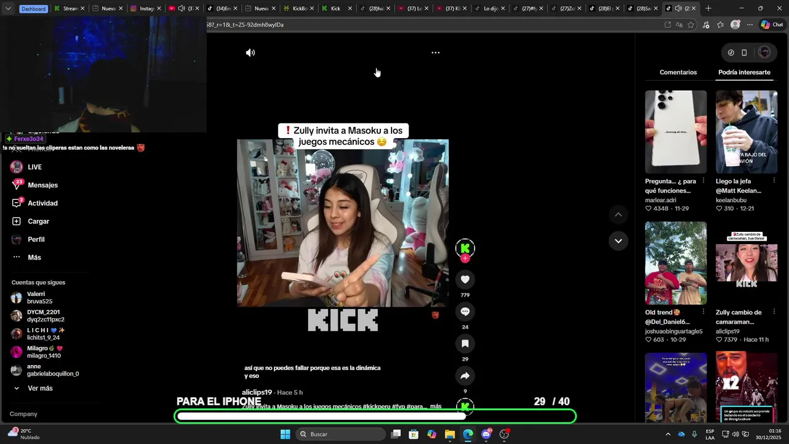Open the Edge settings ellipsis menu
This screenshot has height=444, width=789.
(x=750, y=25)
